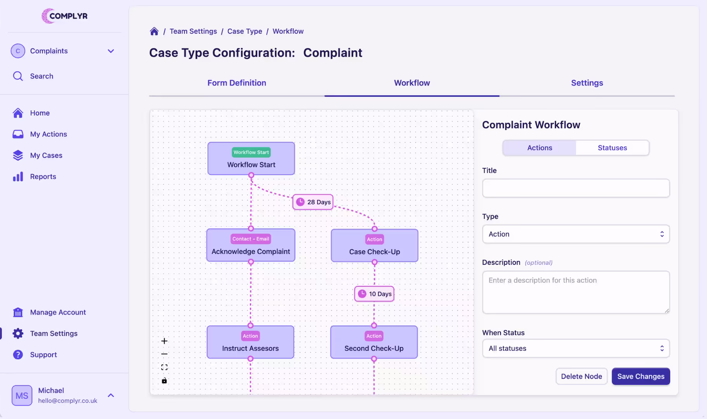Click the Complaints C avatar circle
The image size is (707, 419).
[18, 51]
